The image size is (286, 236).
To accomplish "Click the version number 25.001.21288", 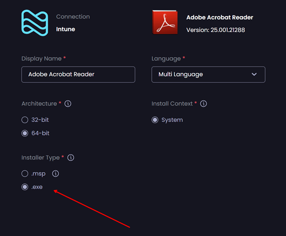I will click(x=229, y=30).
